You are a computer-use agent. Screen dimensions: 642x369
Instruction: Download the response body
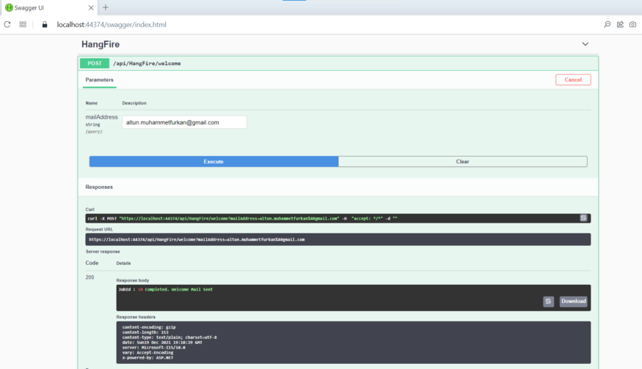point(573,302)
